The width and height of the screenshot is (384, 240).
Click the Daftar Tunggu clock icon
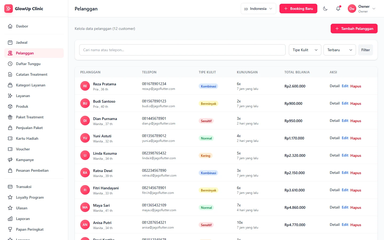click(x=10, y=64)
